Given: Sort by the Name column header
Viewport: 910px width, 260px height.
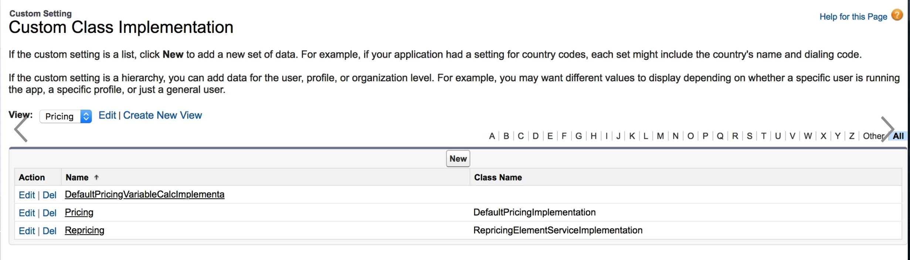Looking at the screenshot, I should (x=77, y=177).
